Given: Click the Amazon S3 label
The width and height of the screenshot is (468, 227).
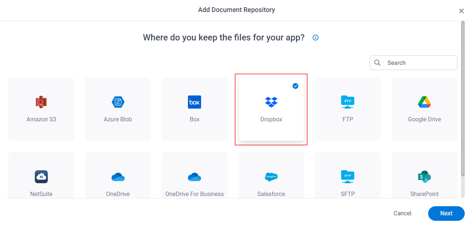Looking at the screenshot, I should 41,119.
